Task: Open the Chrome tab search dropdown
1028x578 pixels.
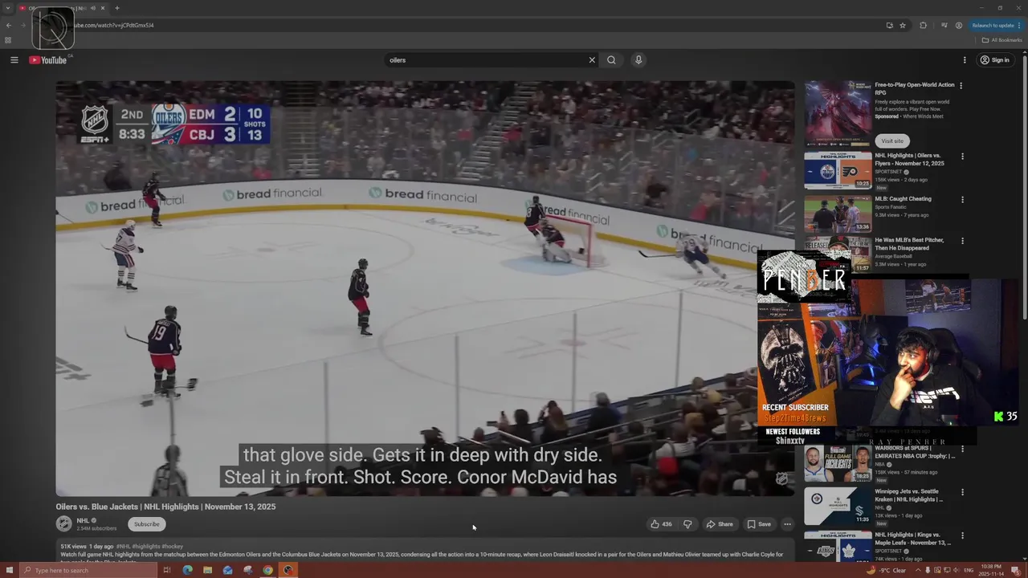Action: pos(8,8)
